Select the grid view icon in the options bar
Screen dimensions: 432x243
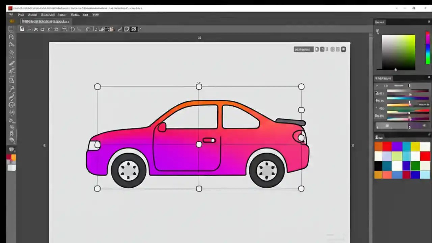click(x=134, y=29)
